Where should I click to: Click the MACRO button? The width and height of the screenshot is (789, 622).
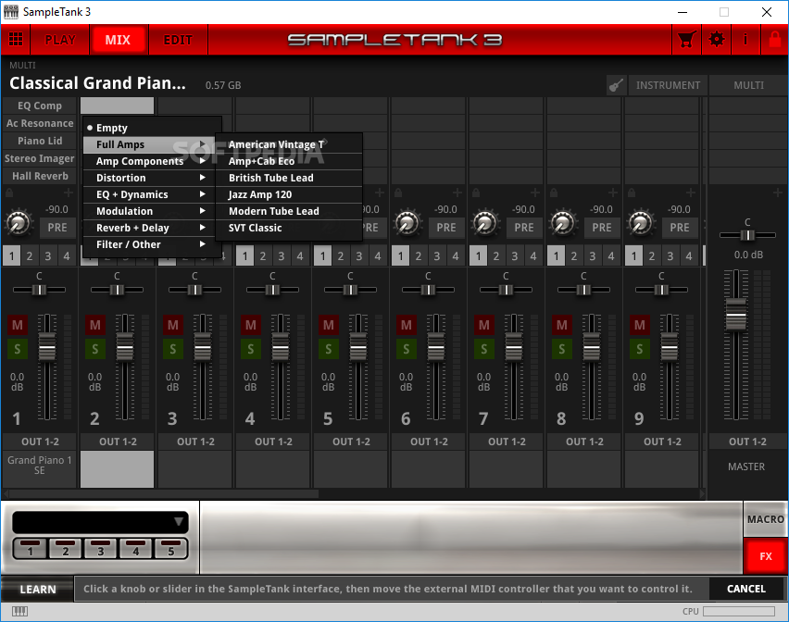coord(765,519)
